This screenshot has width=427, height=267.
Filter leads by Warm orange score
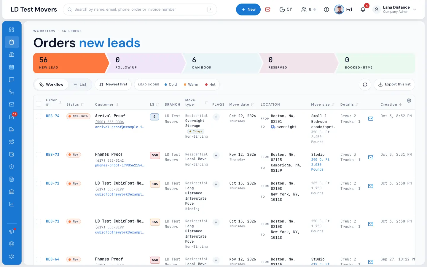(x=191, y=85)
